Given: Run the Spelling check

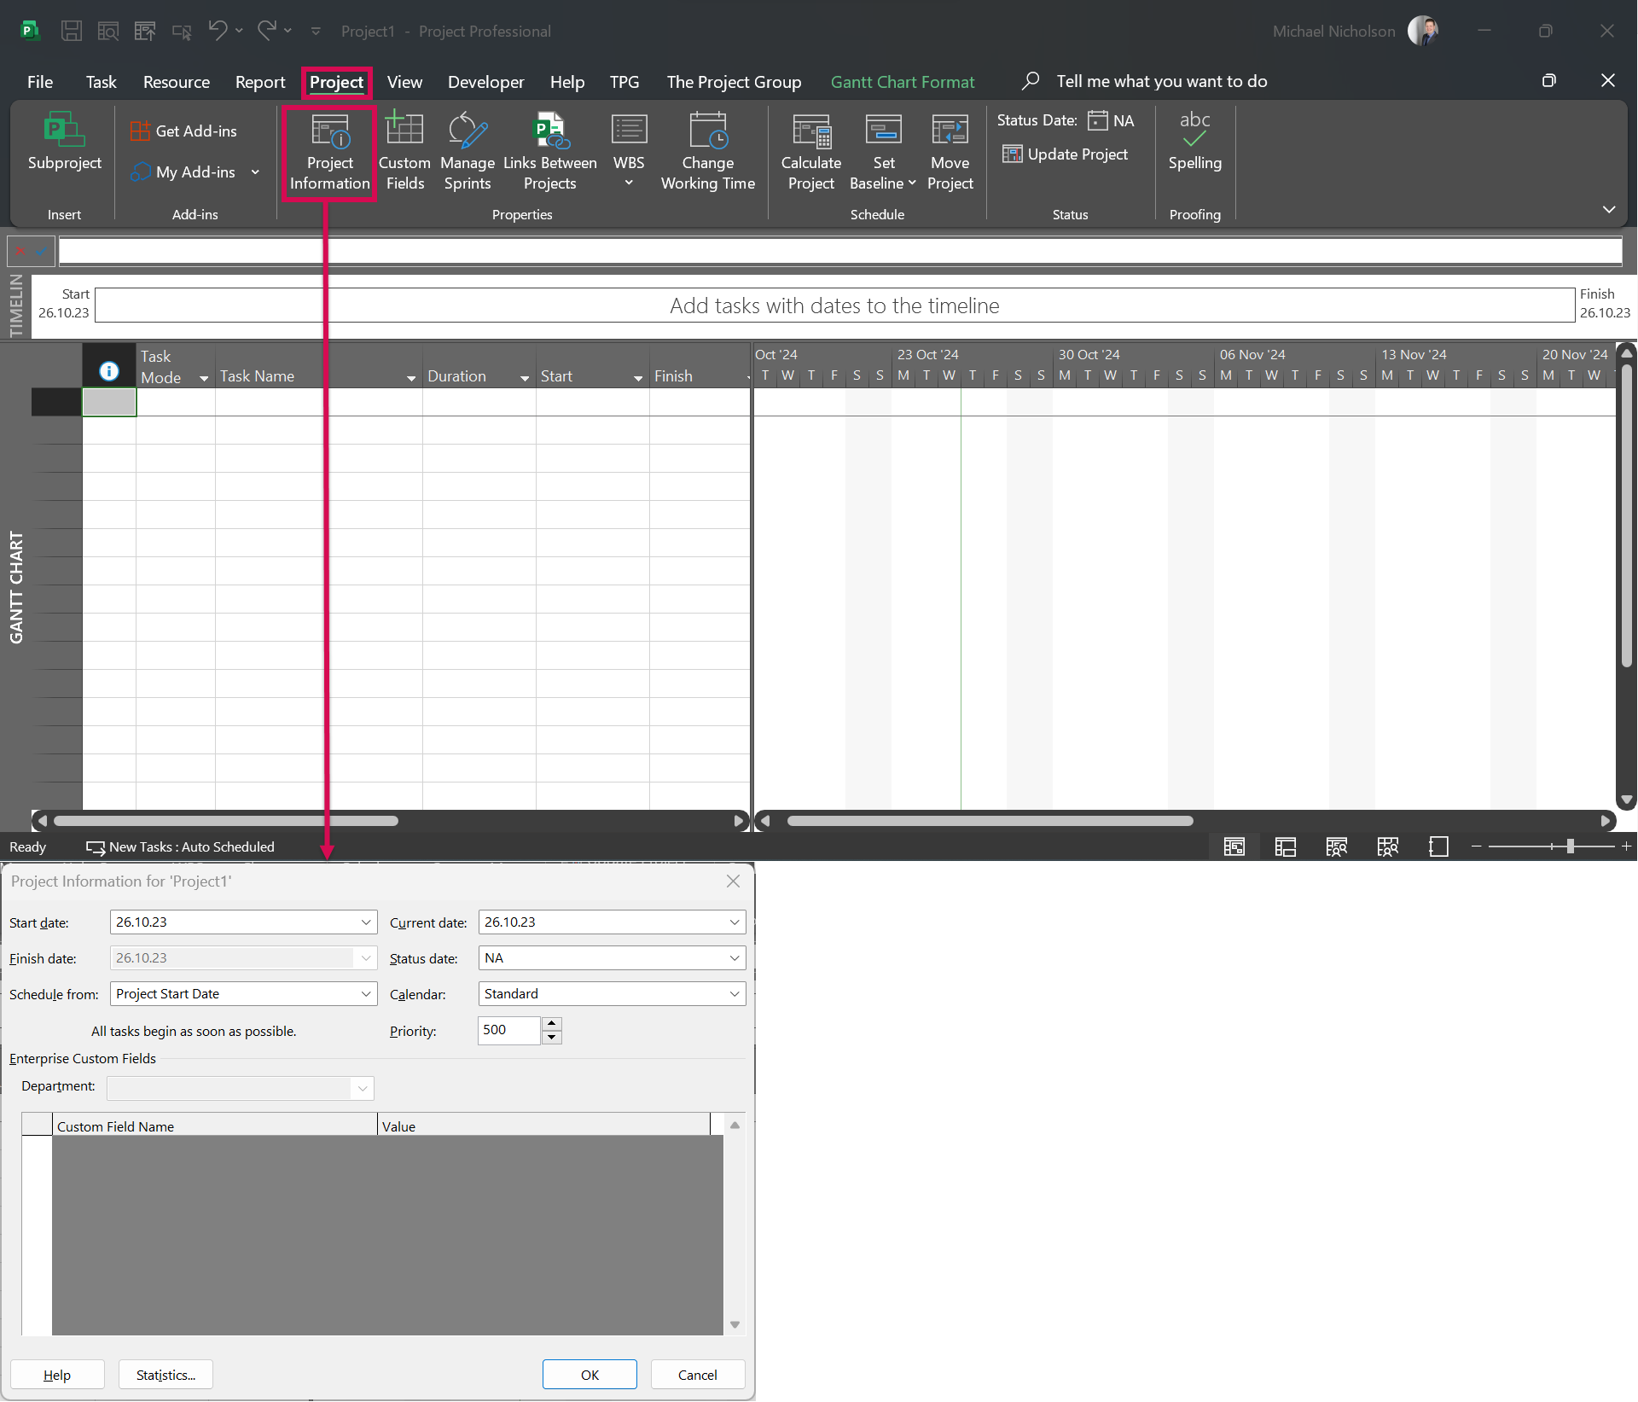Looking at the screenshot, I should coord(1194,143).
